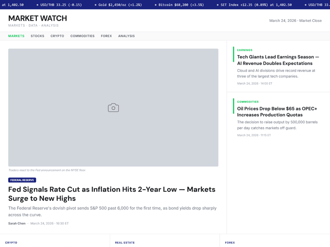Viewport: 330px width, 247px height.
Task: Click the Fed article summary paragraph
Action: pyautogui.click(x=112, y=212)
